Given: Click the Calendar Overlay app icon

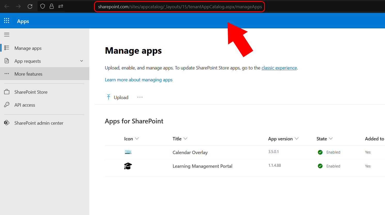Looking at the screenshot, I should click(x=128, y=152).
